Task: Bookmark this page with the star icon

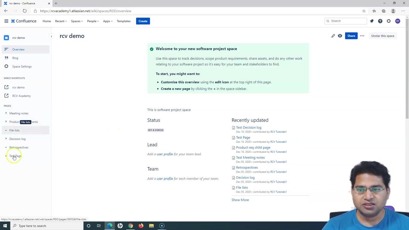Action: tap(364, 11)
